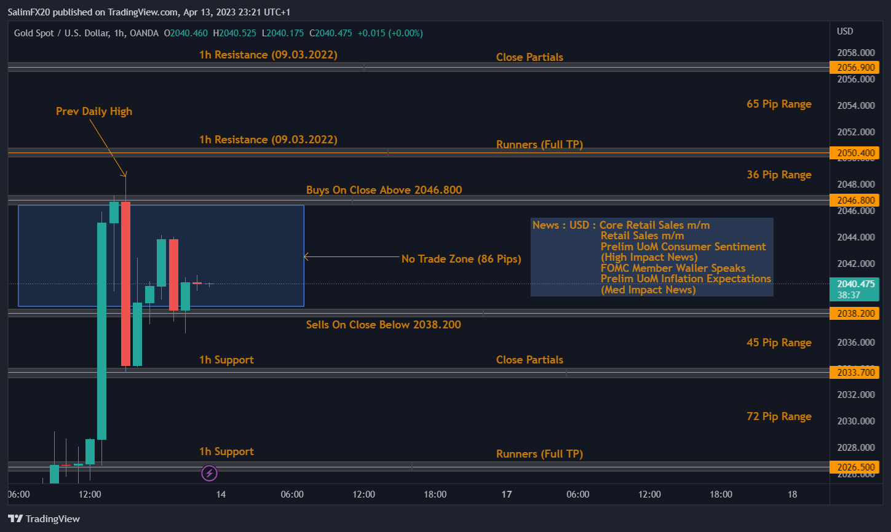The image size is (891, 532).
Task: Select the 2026.500 price axis tag
Action: tap(854, 467)
